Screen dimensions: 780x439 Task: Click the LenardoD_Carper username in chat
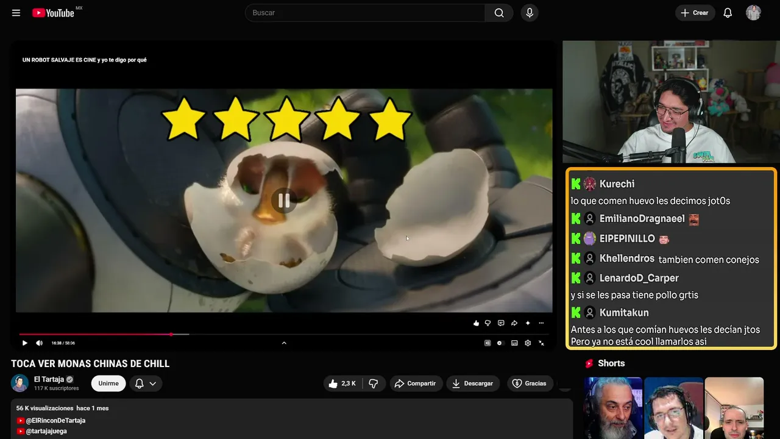pos(639,278)
